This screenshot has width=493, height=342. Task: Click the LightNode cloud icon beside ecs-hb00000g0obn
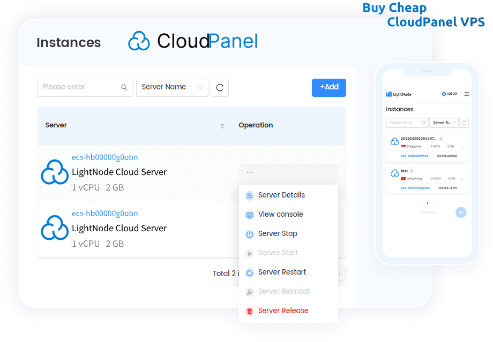pos(54,172)
